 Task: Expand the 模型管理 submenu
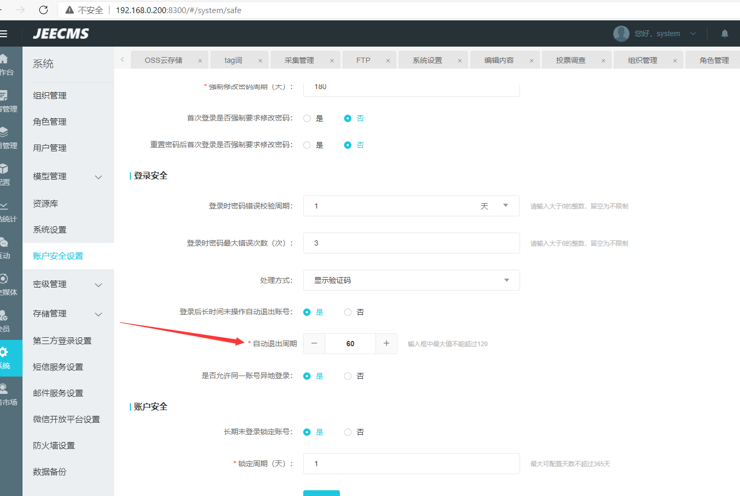pos(98,177)
